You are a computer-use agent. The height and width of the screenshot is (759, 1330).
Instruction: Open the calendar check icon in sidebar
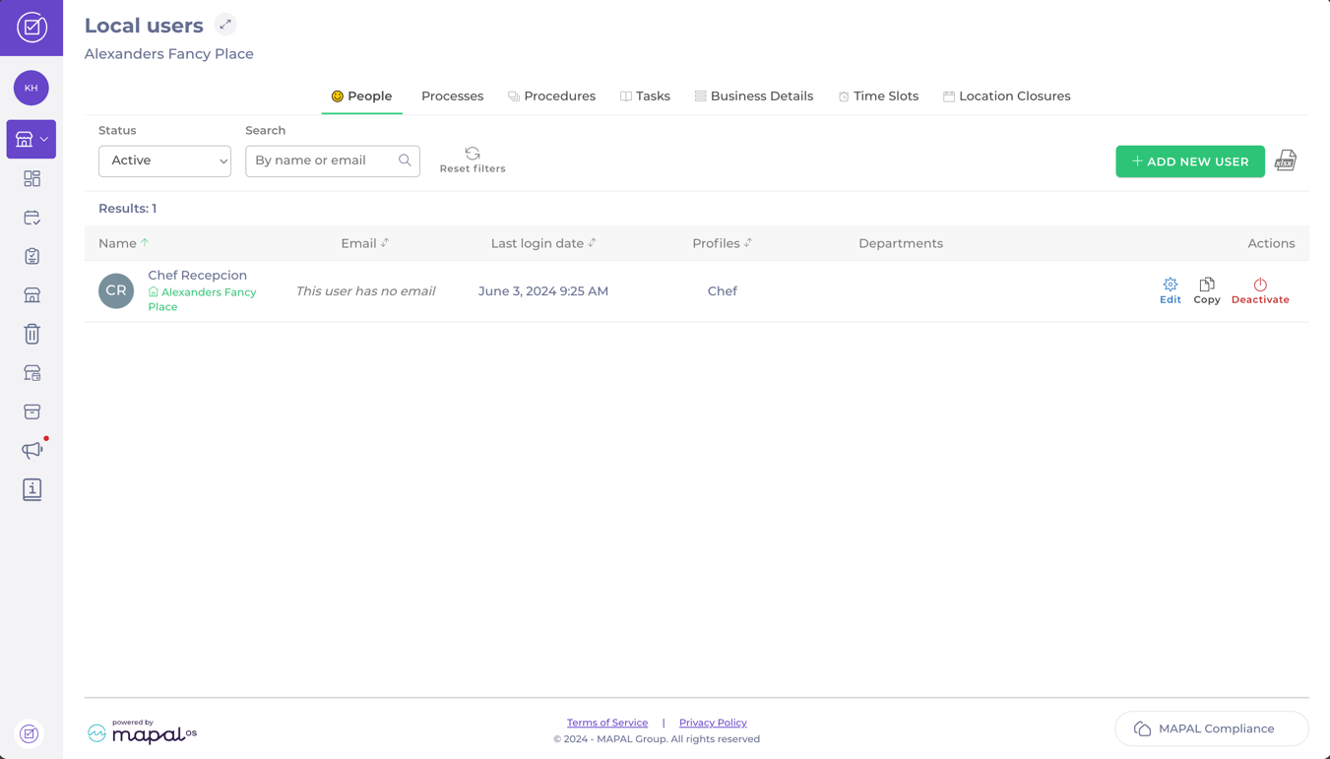pyautogui.click(x=32, y=218)
